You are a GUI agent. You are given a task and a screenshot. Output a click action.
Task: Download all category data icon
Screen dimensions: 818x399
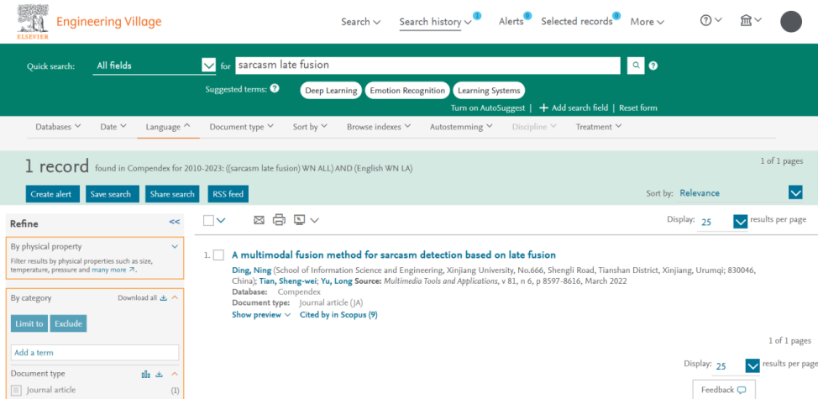click(x=163, y=298)
